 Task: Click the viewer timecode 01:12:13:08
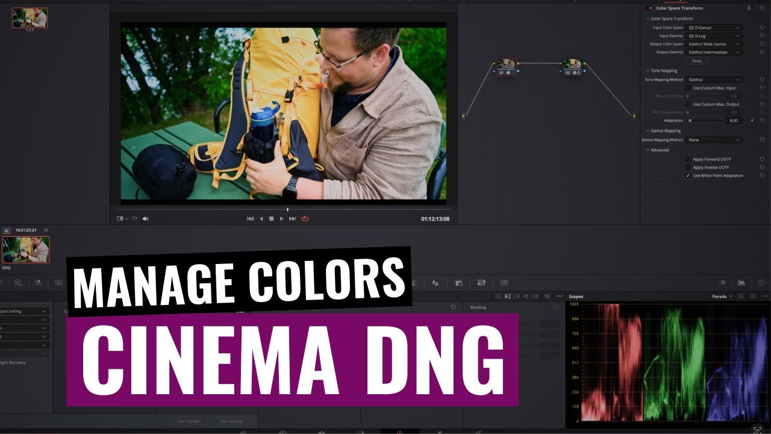point(435,219)
